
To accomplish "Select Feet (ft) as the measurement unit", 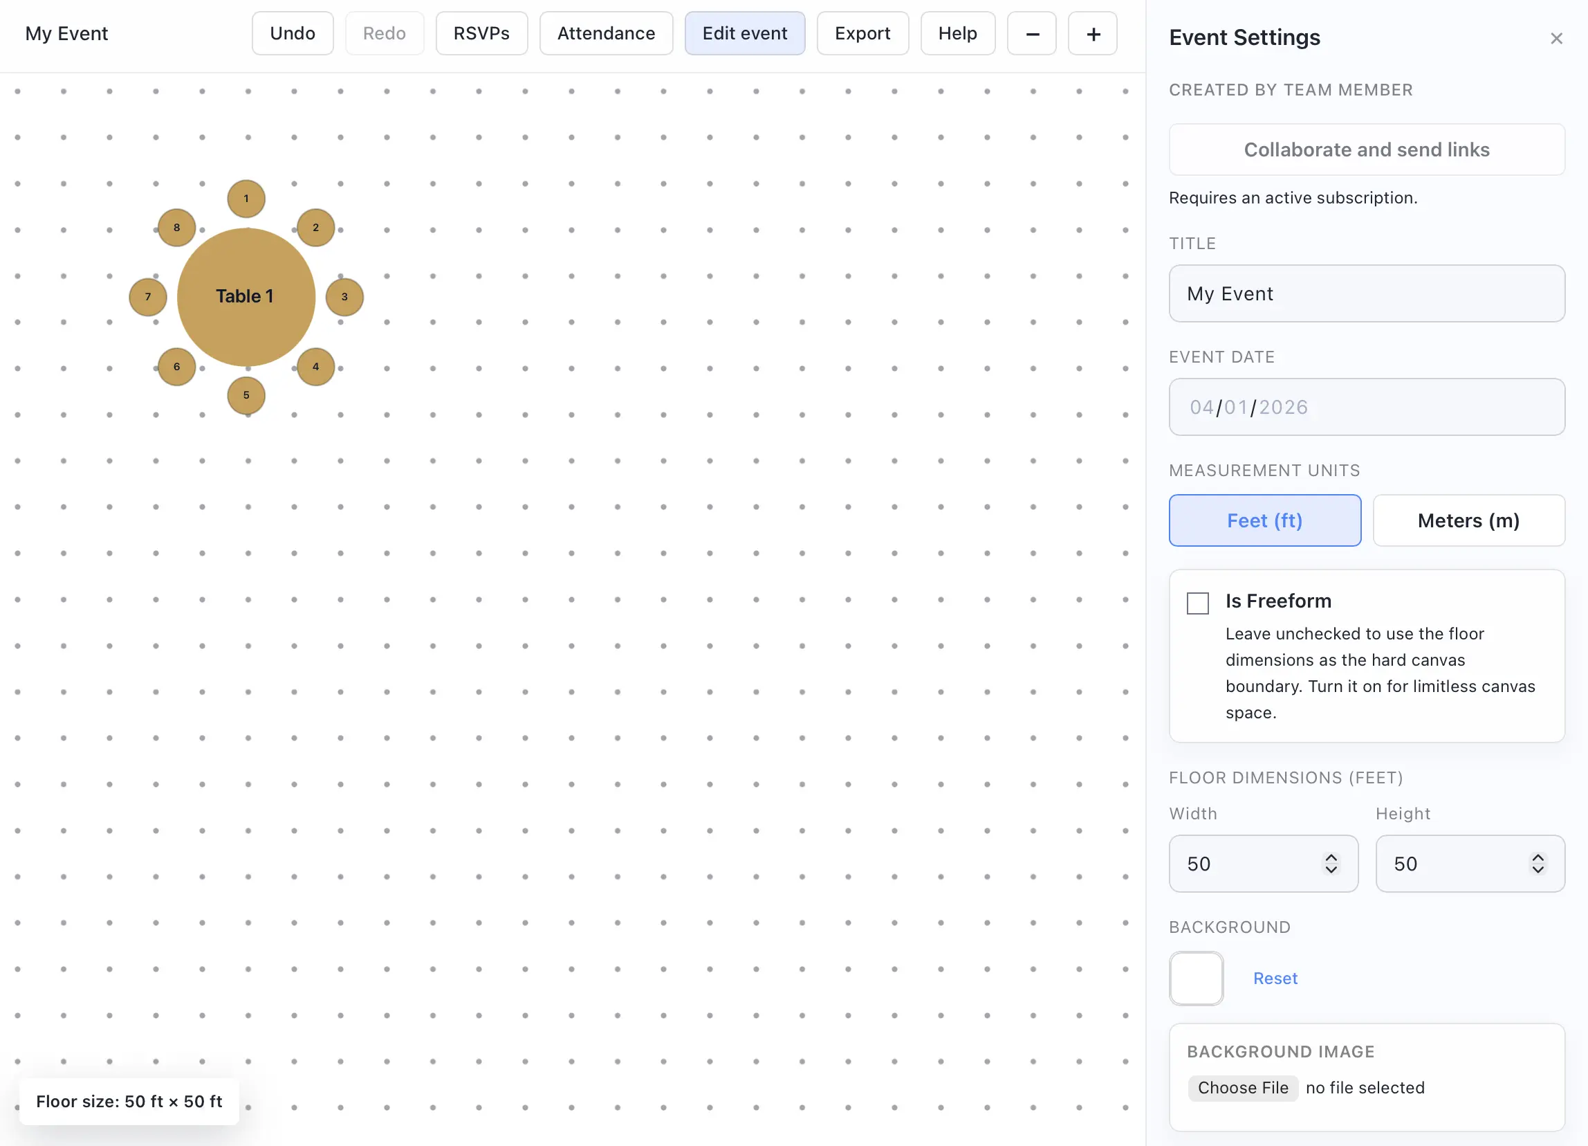I will tap(1264, 520).
